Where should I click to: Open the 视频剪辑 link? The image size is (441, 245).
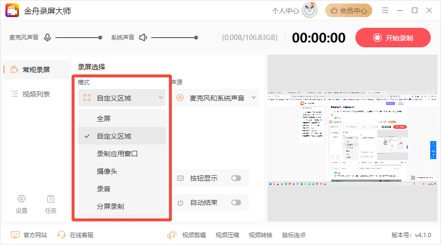[x=194, y=235]
